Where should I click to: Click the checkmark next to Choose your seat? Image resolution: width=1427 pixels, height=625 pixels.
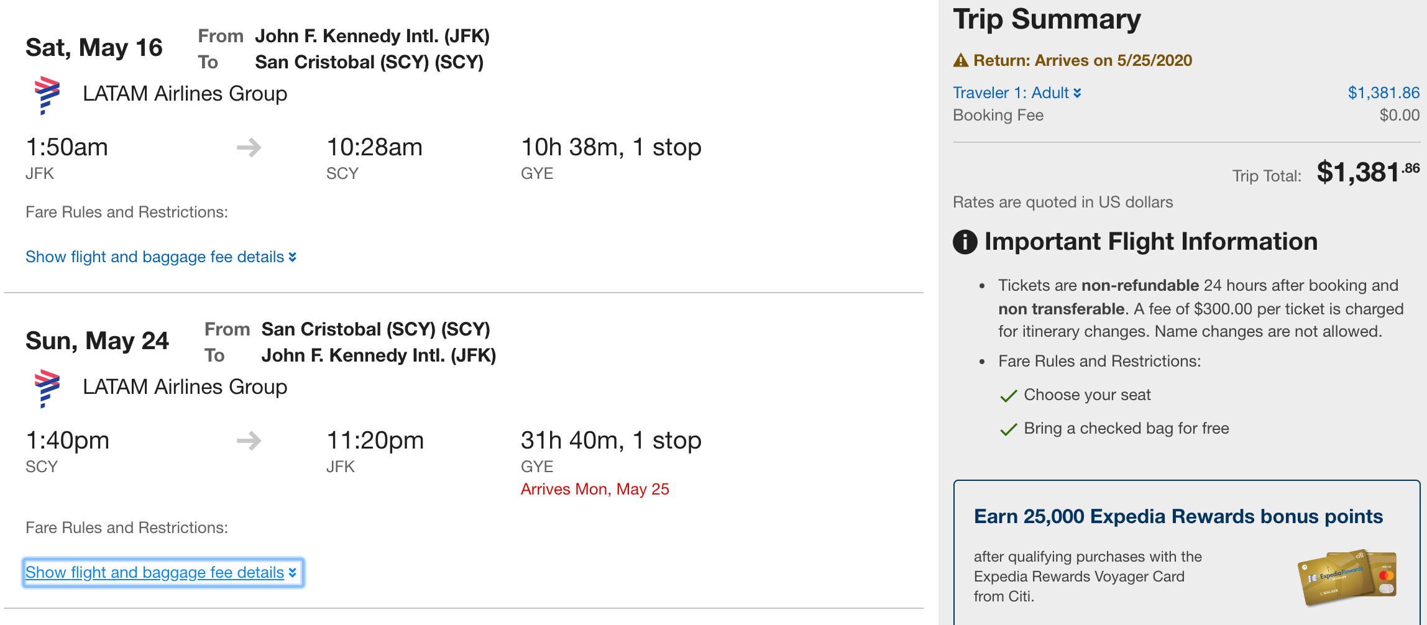coord(1008,396)
